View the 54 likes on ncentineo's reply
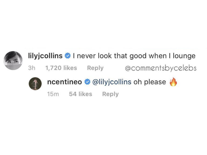The width and height of the screenshot is (207, 155). click(80, 94)
